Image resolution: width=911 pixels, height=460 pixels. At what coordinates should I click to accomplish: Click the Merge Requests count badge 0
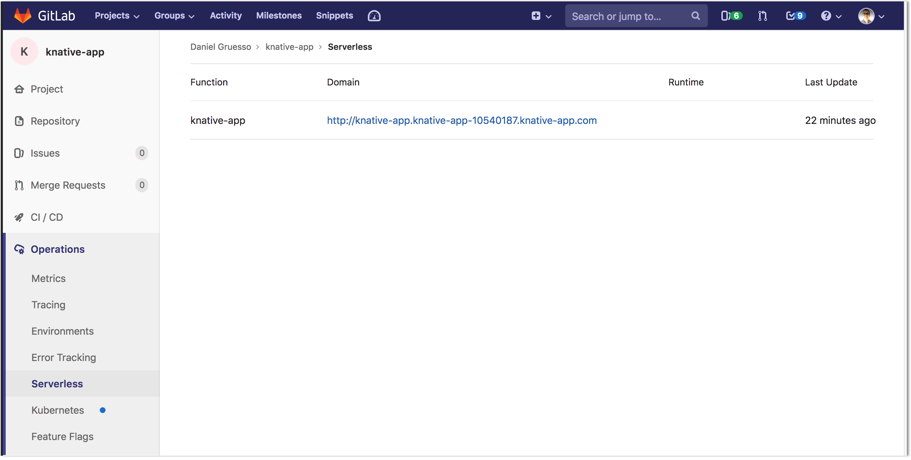[142, 185]
